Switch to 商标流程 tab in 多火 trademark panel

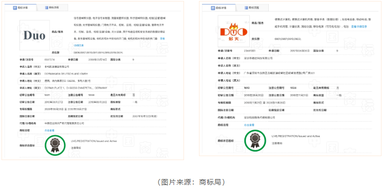(x=252, y=7)
